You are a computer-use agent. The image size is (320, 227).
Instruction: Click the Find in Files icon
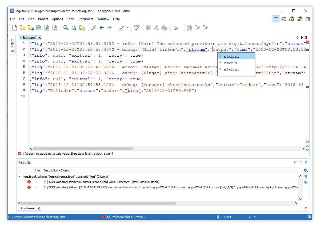(74, 28)
